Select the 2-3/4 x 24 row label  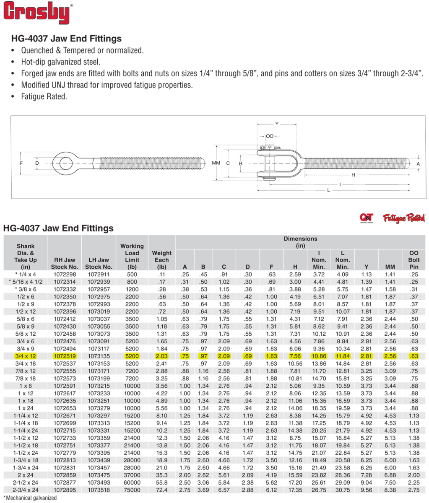point(26,490)
